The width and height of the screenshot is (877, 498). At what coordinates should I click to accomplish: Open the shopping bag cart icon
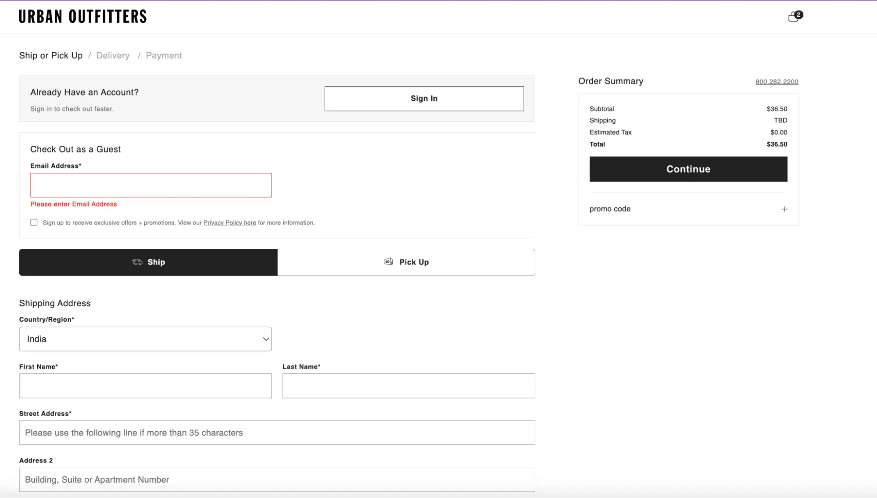click(x=795, y=17)
